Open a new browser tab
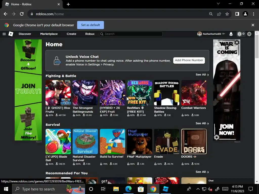Screen dimensions: 259x194 click(68, 4)
